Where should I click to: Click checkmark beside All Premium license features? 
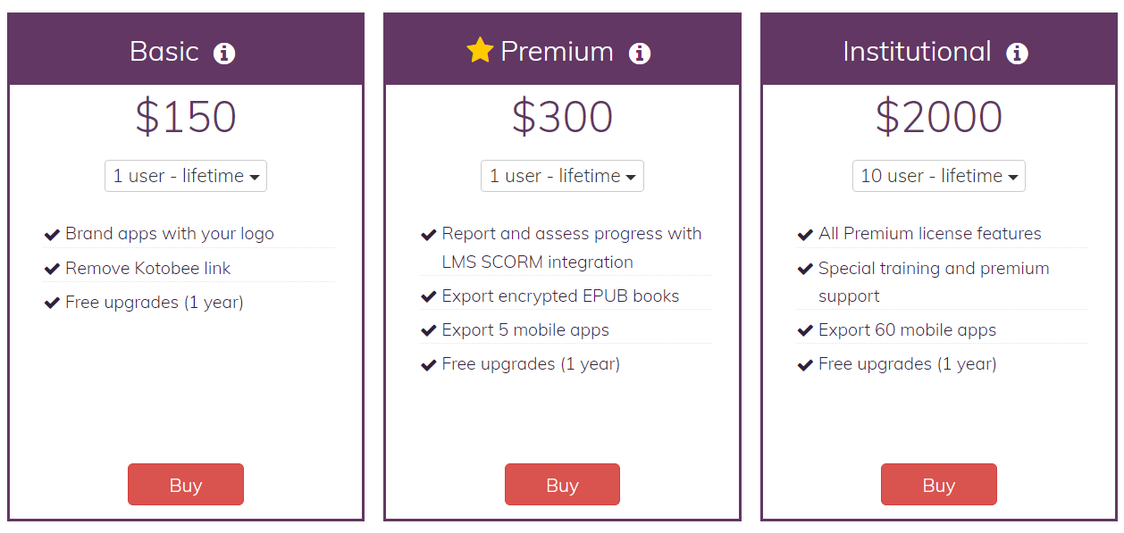[805, 235]
